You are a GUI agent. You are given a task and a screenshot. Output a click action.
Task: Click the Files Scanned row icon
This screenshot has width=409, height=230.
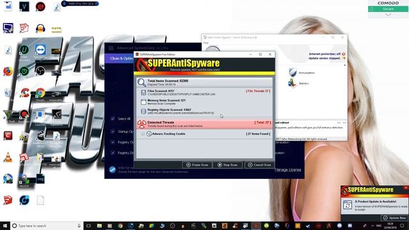coord(143,92)
